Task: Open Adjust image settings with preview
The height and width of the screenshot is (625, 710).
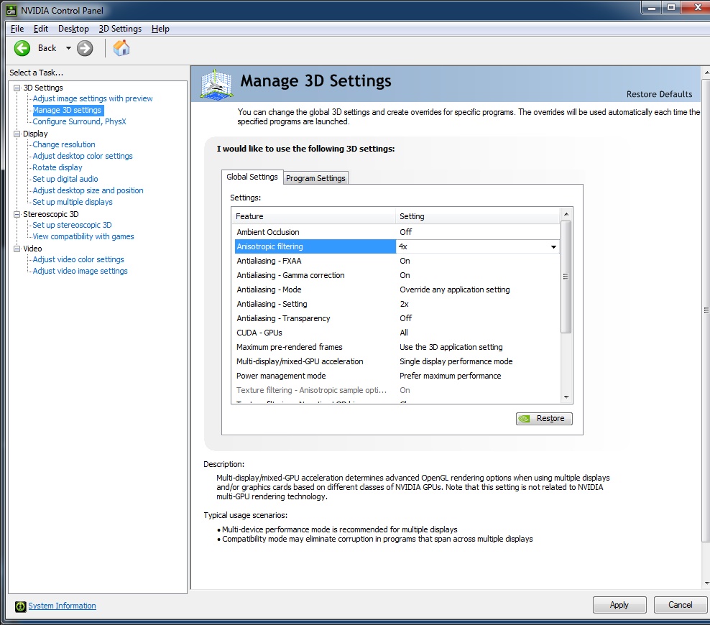Action: [93, 98]
